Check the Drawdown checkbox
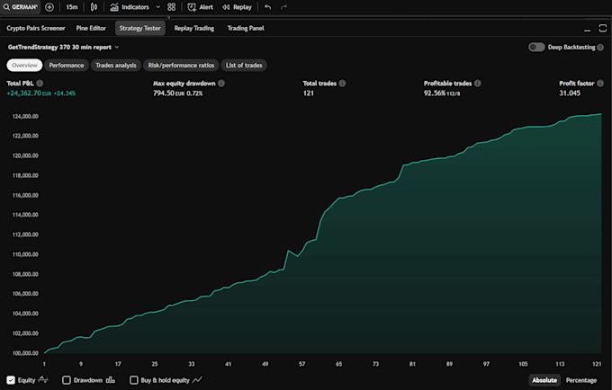 pos(67,380)
